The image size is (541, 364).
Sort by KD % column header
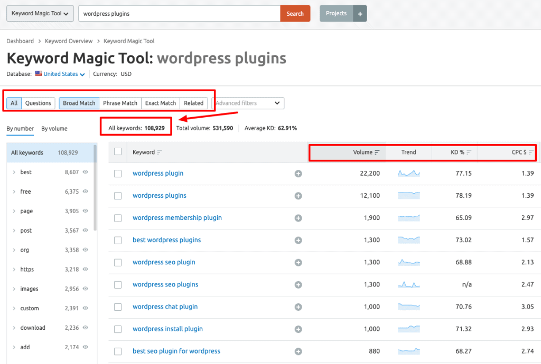tap(461, 152)
